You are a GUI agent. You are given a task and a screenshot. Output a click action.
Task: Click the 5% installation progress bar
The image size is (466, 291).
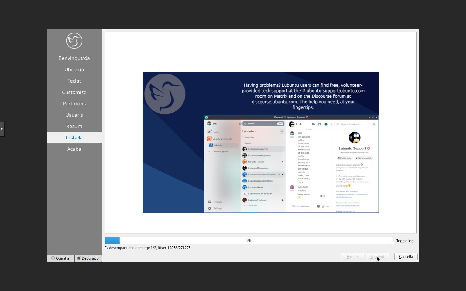tap(249, 240)
